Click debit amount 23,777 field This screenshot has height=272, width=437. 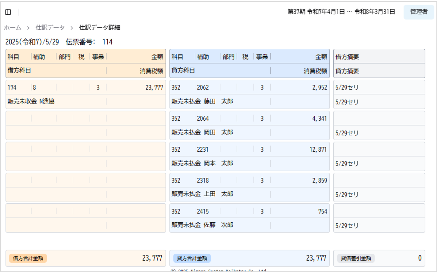coord(154,88)
